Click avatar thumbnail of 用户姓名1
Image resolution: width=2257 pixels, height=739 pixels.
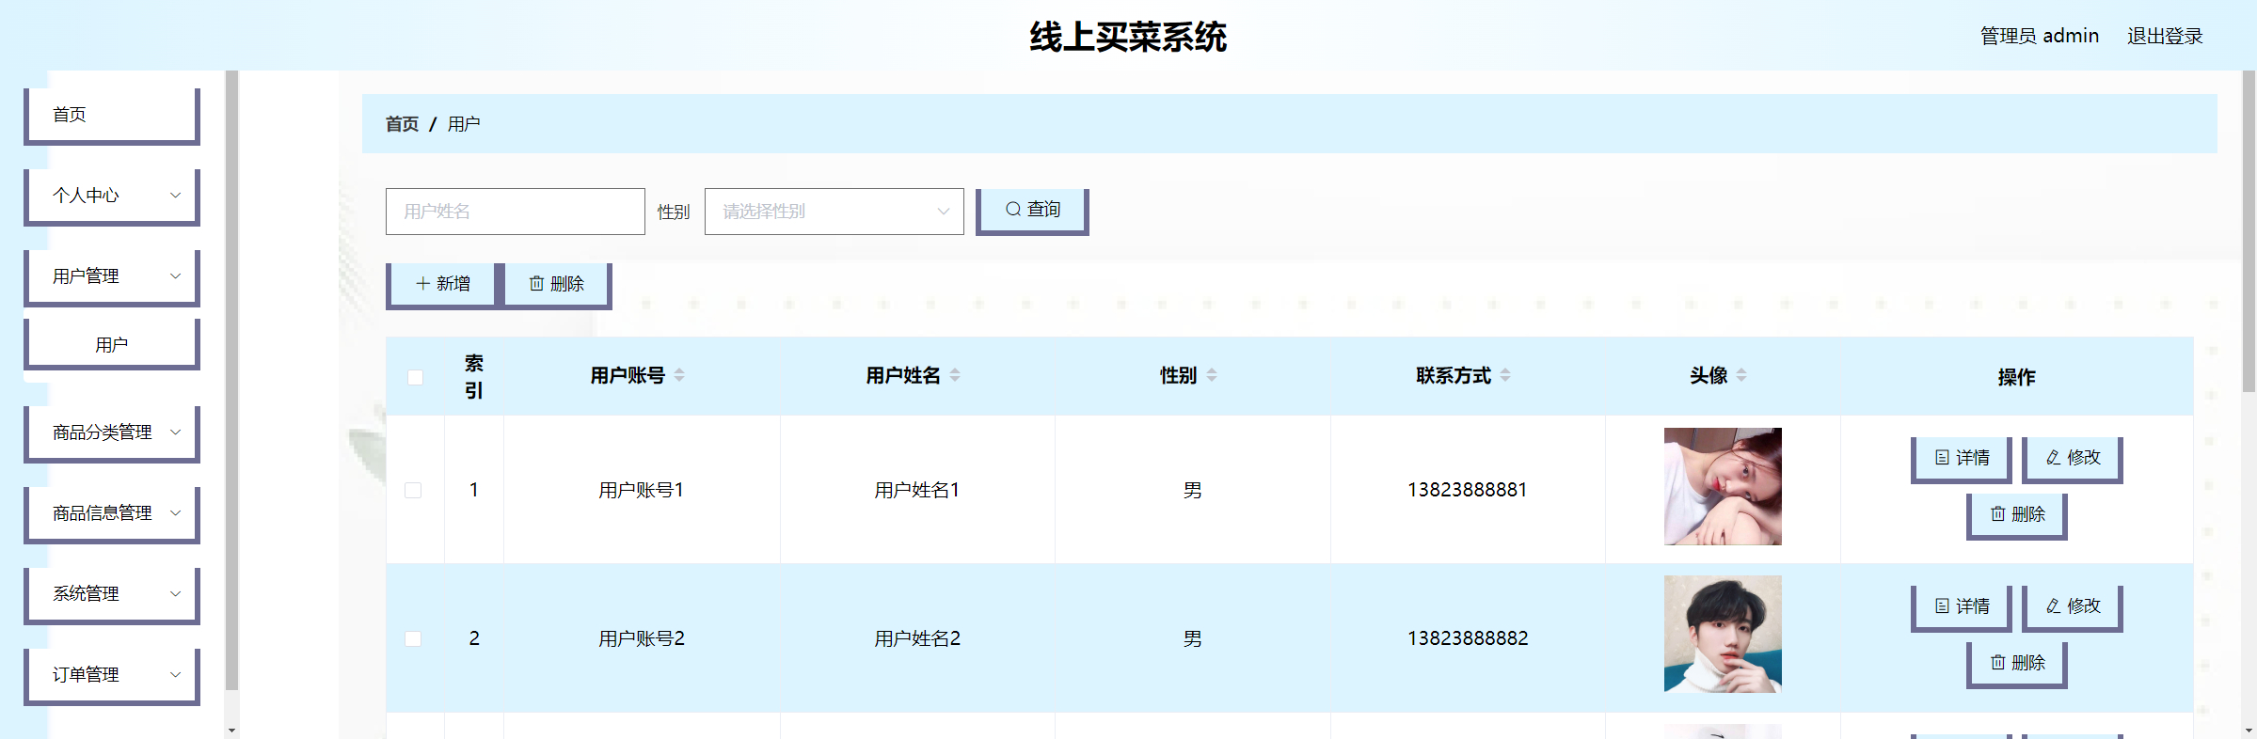click(x=1723, y=486)
